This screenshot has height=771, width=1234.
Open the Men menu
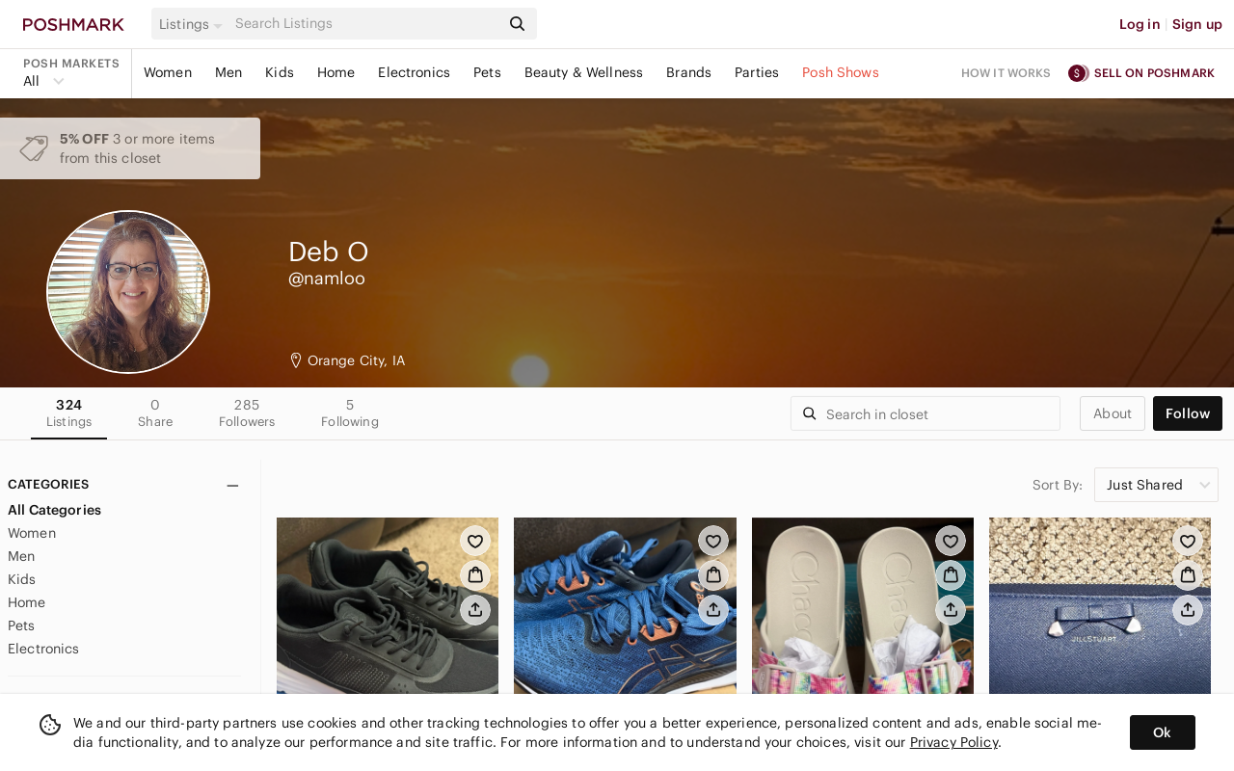(228, 73)
